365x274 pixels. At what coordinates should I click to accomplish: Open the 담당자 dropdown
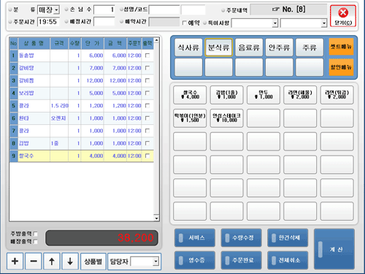click(155, 262)
